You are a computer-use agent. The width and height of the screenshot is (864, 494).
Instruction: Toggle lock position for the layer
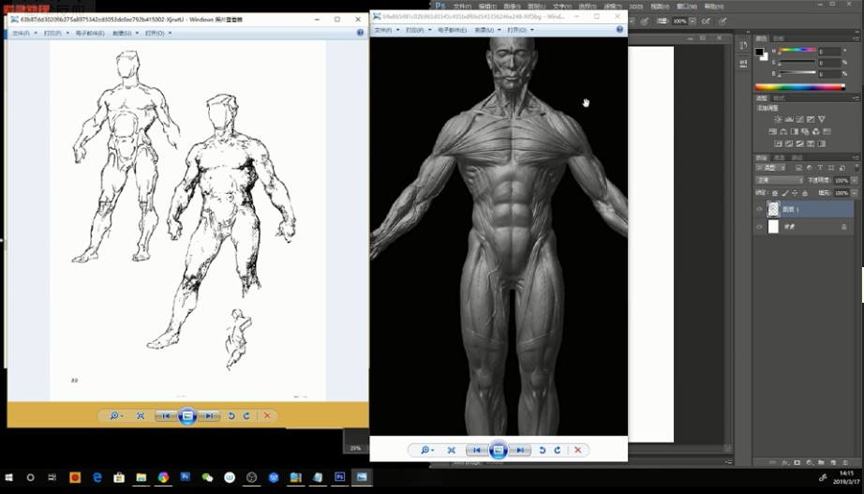[795, 193]
